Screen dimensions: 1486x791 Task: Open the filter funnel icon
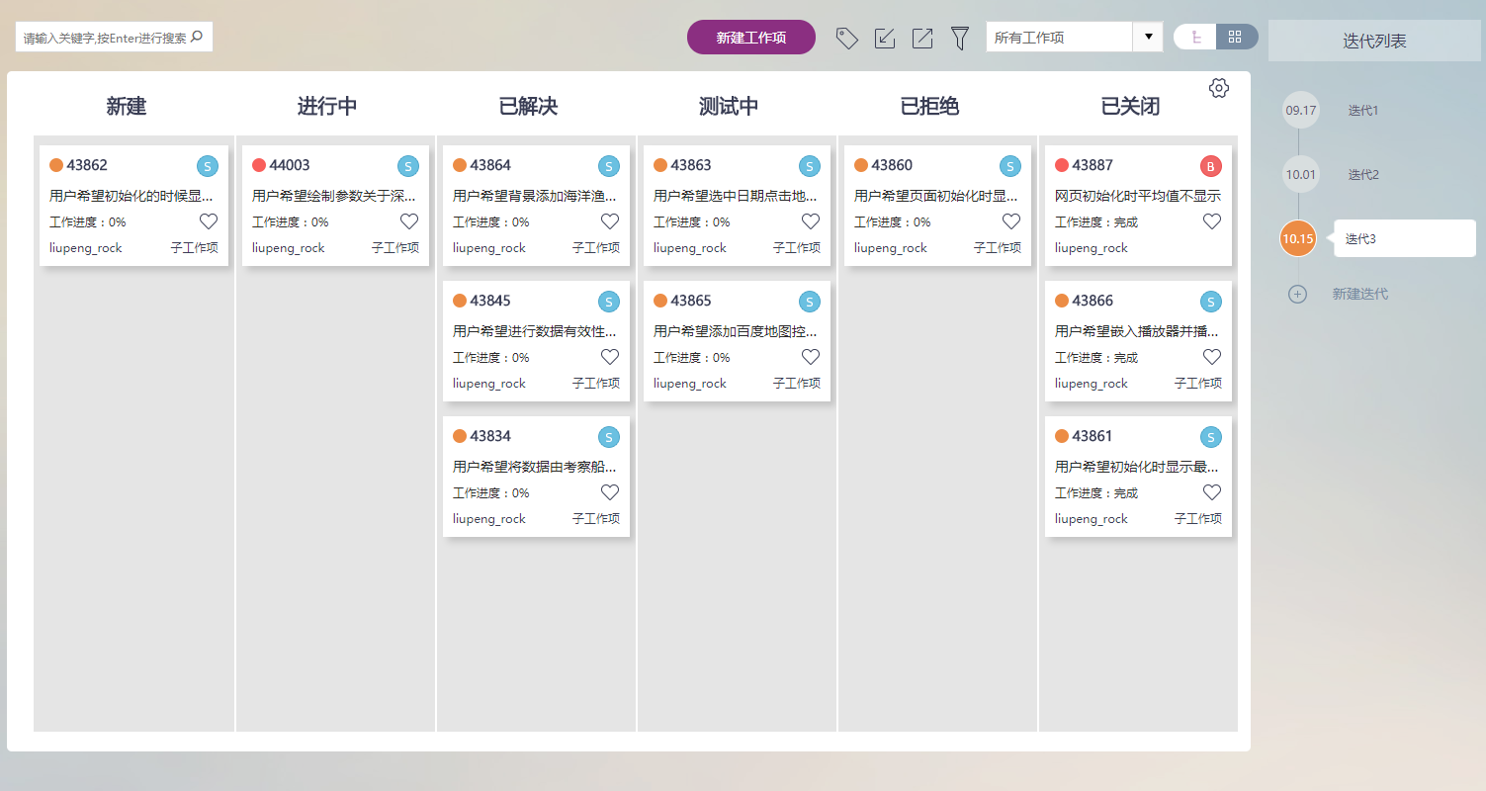point(959,39)
